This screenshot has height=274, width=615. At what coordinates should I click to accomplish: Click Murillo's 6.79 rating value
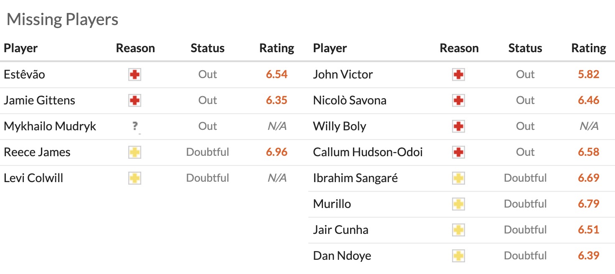(589, 204)
